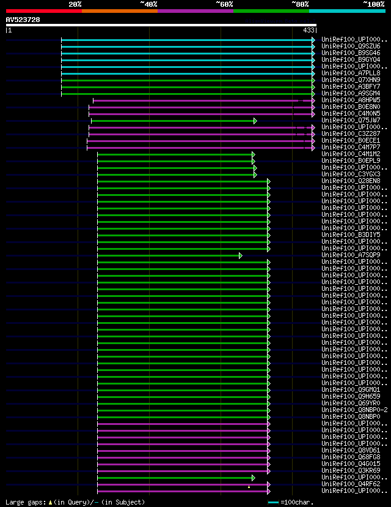Select the UniRef100_B0EPL9 label
391x507 pixels.
pos(351,160)
